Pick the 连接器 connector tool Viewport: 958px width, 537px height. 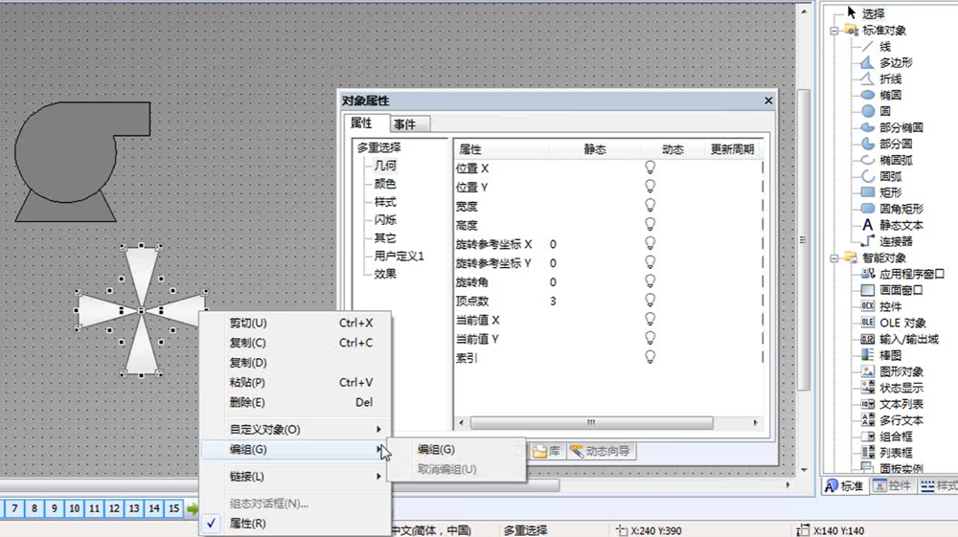tap(868, 241)
